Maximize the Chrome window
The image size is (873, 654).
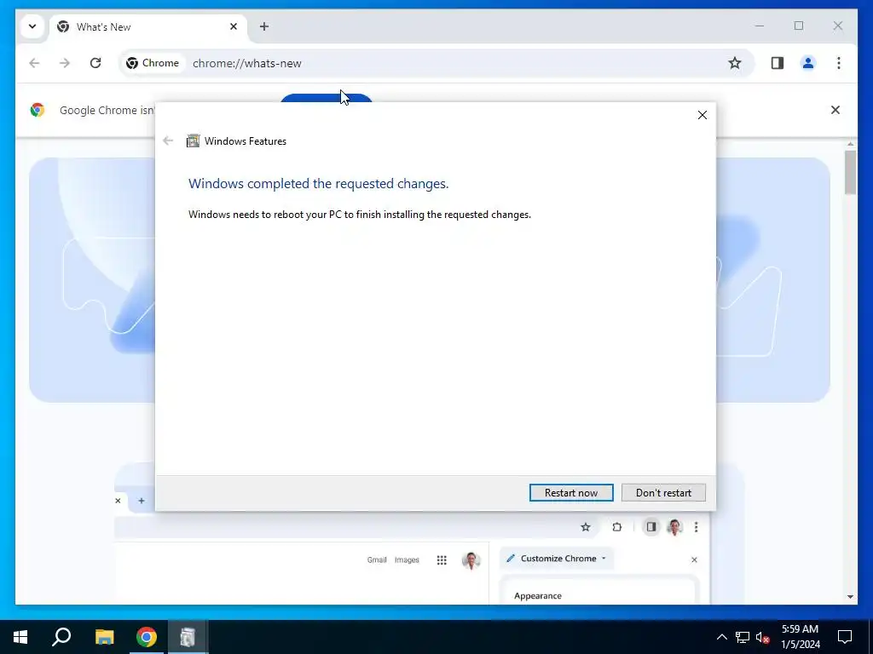(798, 26)
